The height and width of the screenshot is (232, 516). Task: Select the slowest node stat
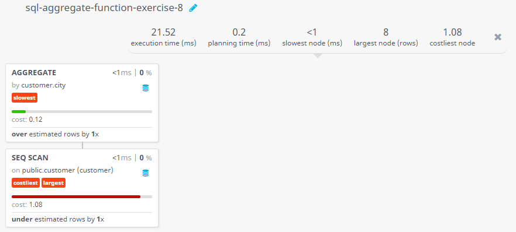312,37
